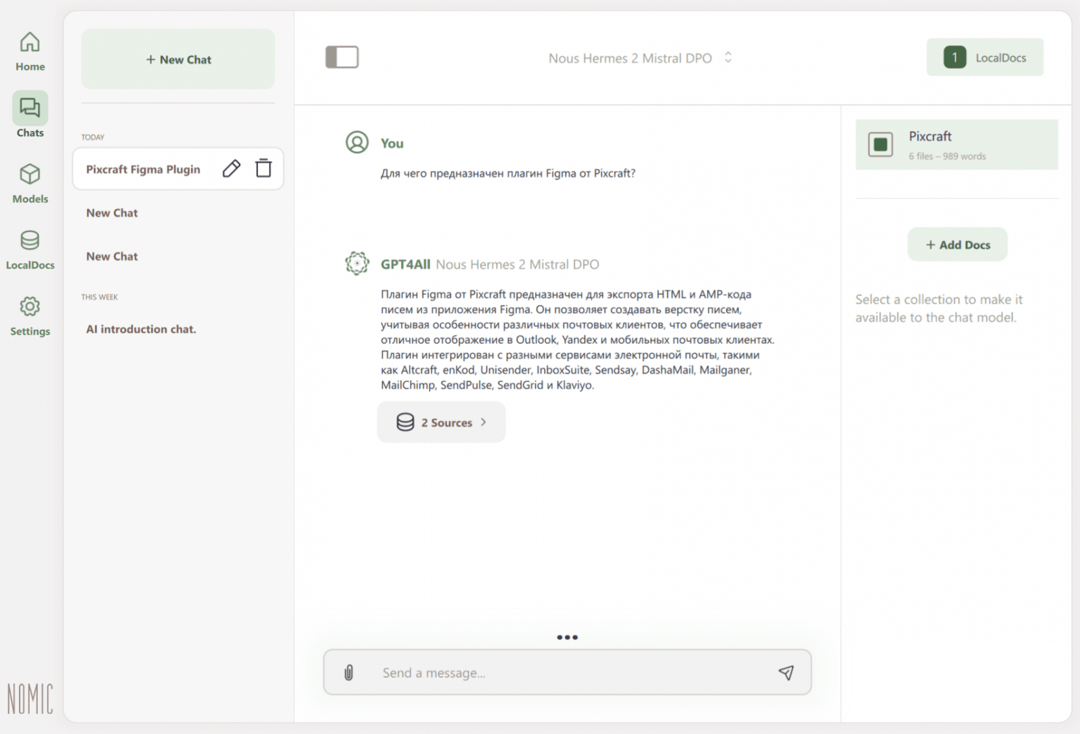The width and height of the screenshot is (1080, 734).
Task: Click the pencil icon to rename the chat
Action: click(231, 169)
